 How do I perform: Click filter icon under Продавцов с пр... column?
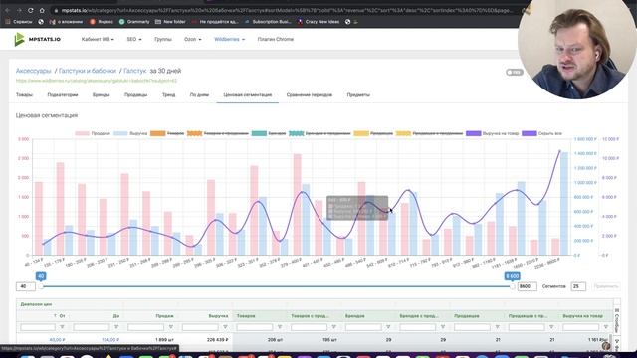click(x=551, y=327)
